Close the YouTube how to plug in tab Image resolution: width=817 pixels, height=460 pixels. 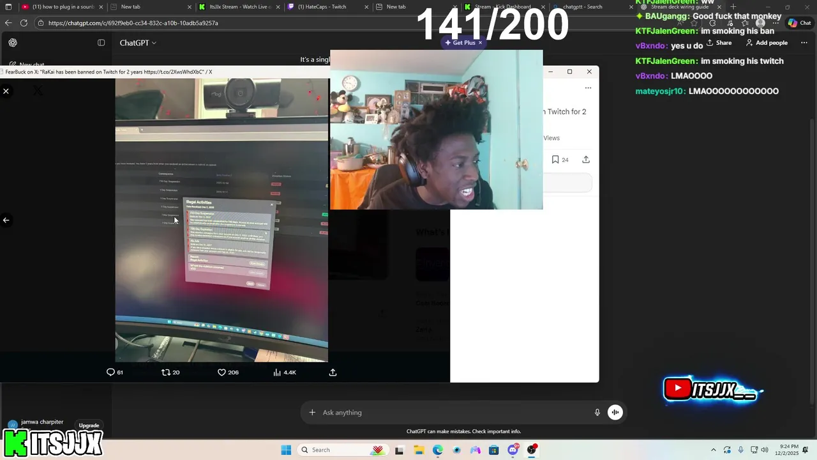[x=101, y=7]
